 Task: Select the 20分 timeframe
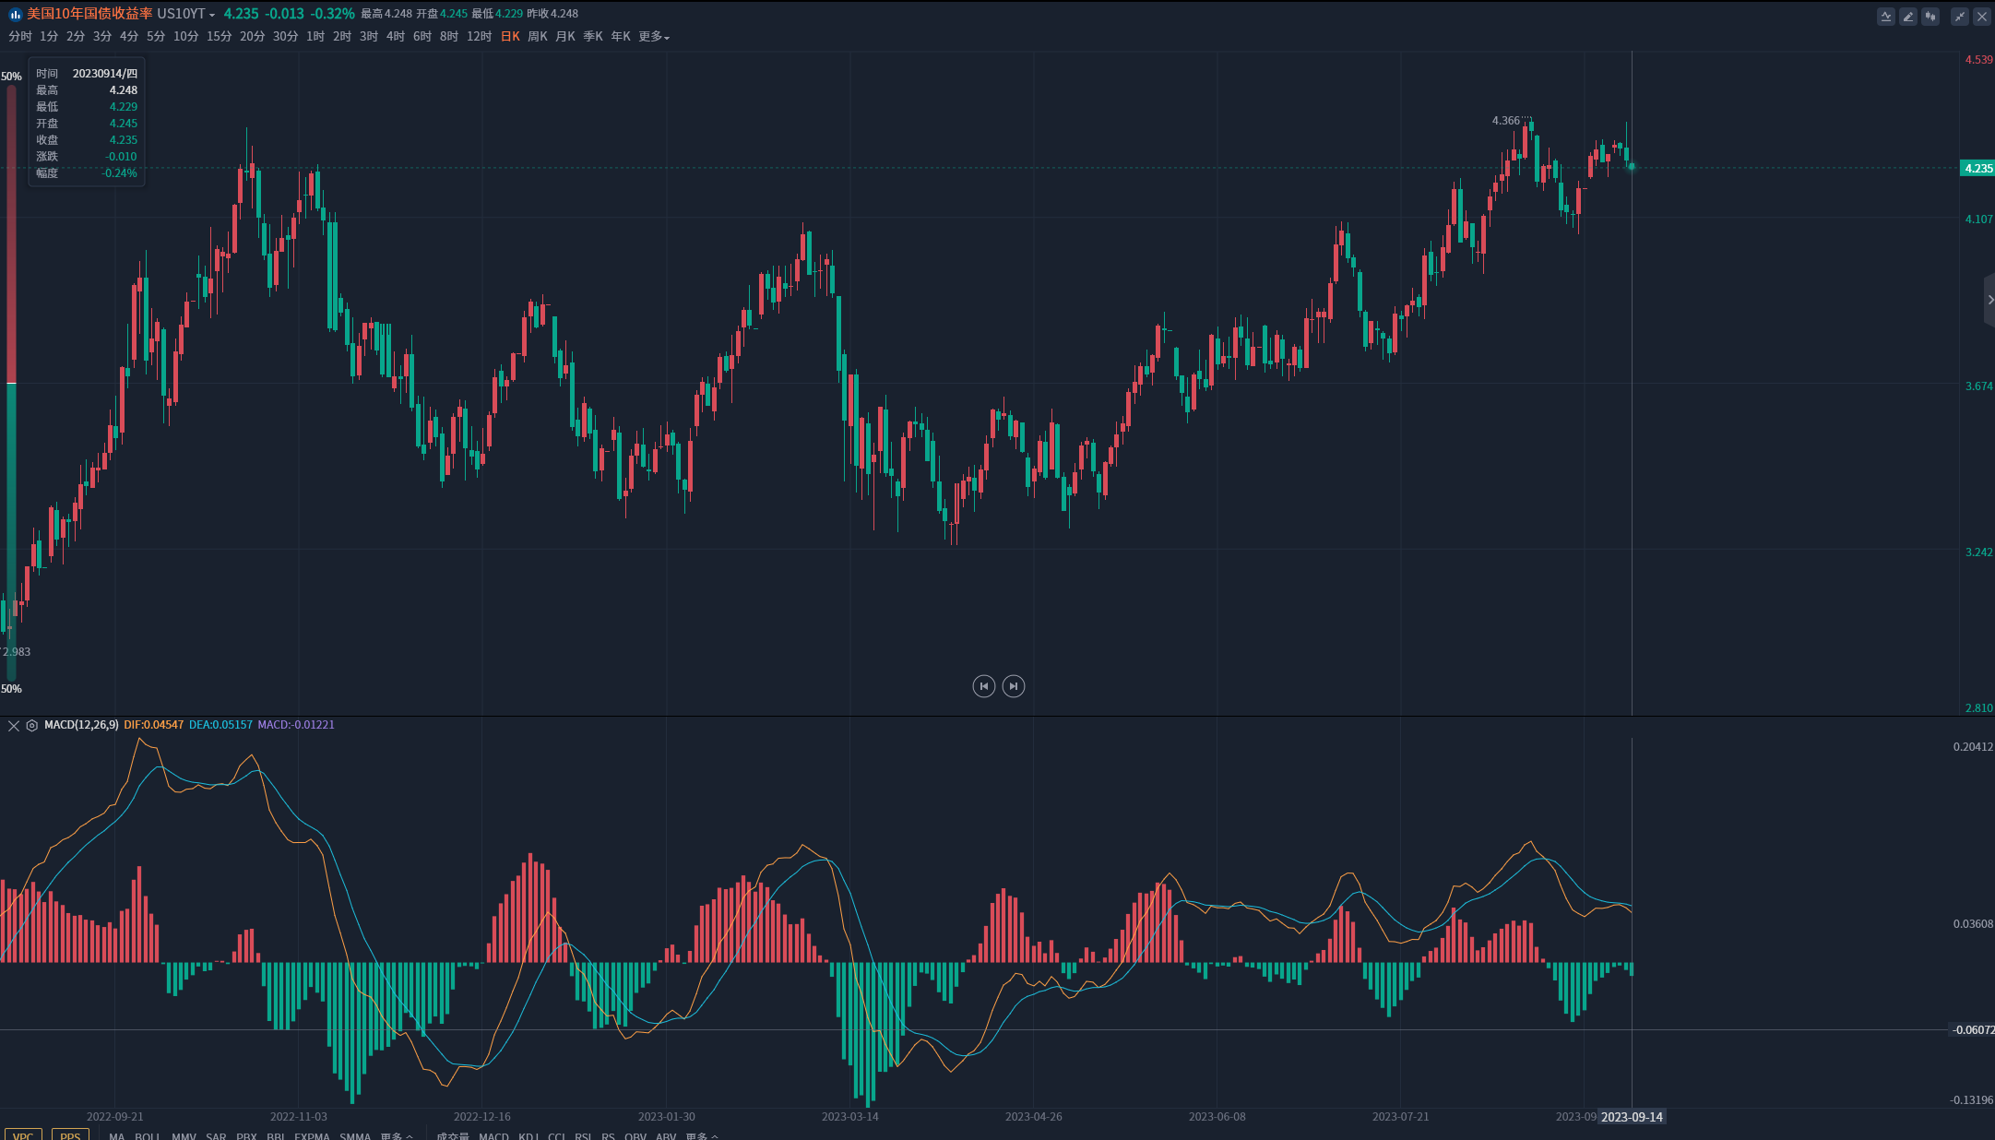pos(253,37)
